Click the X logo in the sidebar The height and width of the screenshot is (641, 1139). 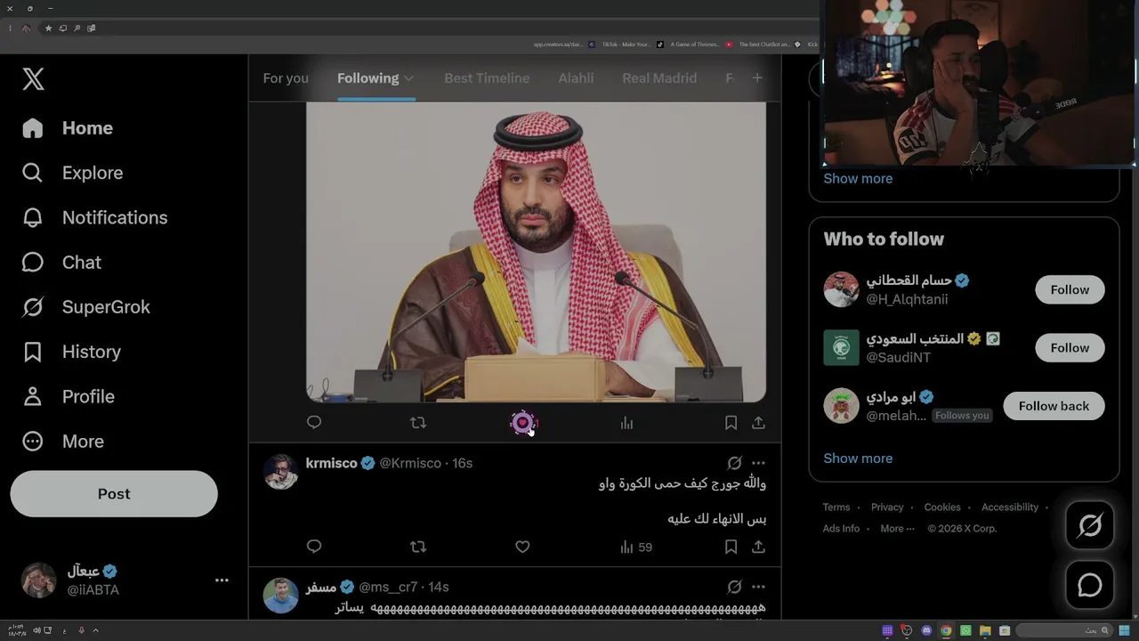pyautogui.click(x=33, y=78)
